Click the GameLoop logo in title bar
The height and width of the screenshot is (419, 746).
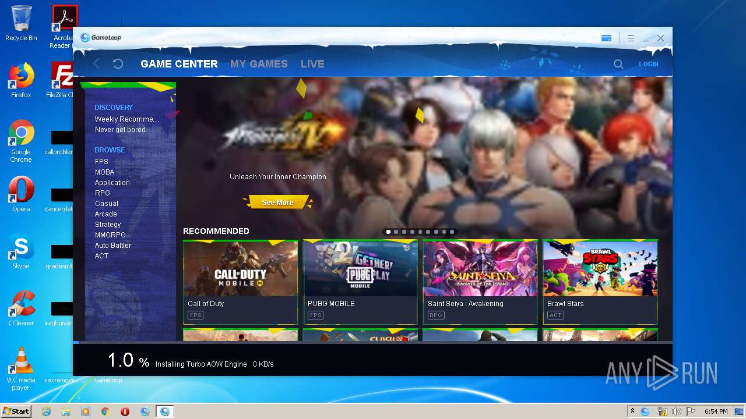[101, 38]
